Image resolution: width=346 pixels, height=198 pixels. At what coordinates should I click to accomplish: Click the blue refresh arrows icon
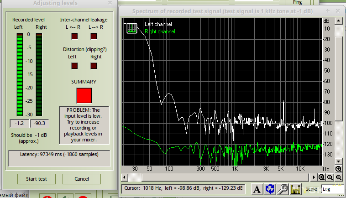tap(270, 189)
